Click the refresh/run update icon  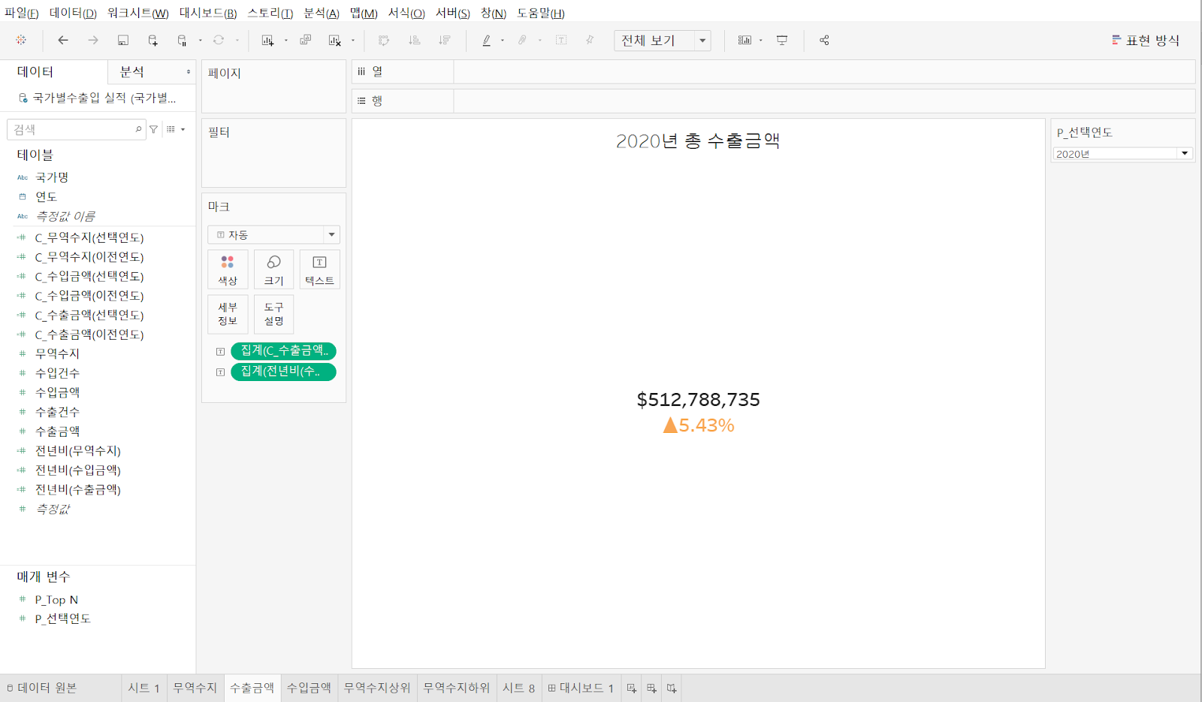coord(219,40)
